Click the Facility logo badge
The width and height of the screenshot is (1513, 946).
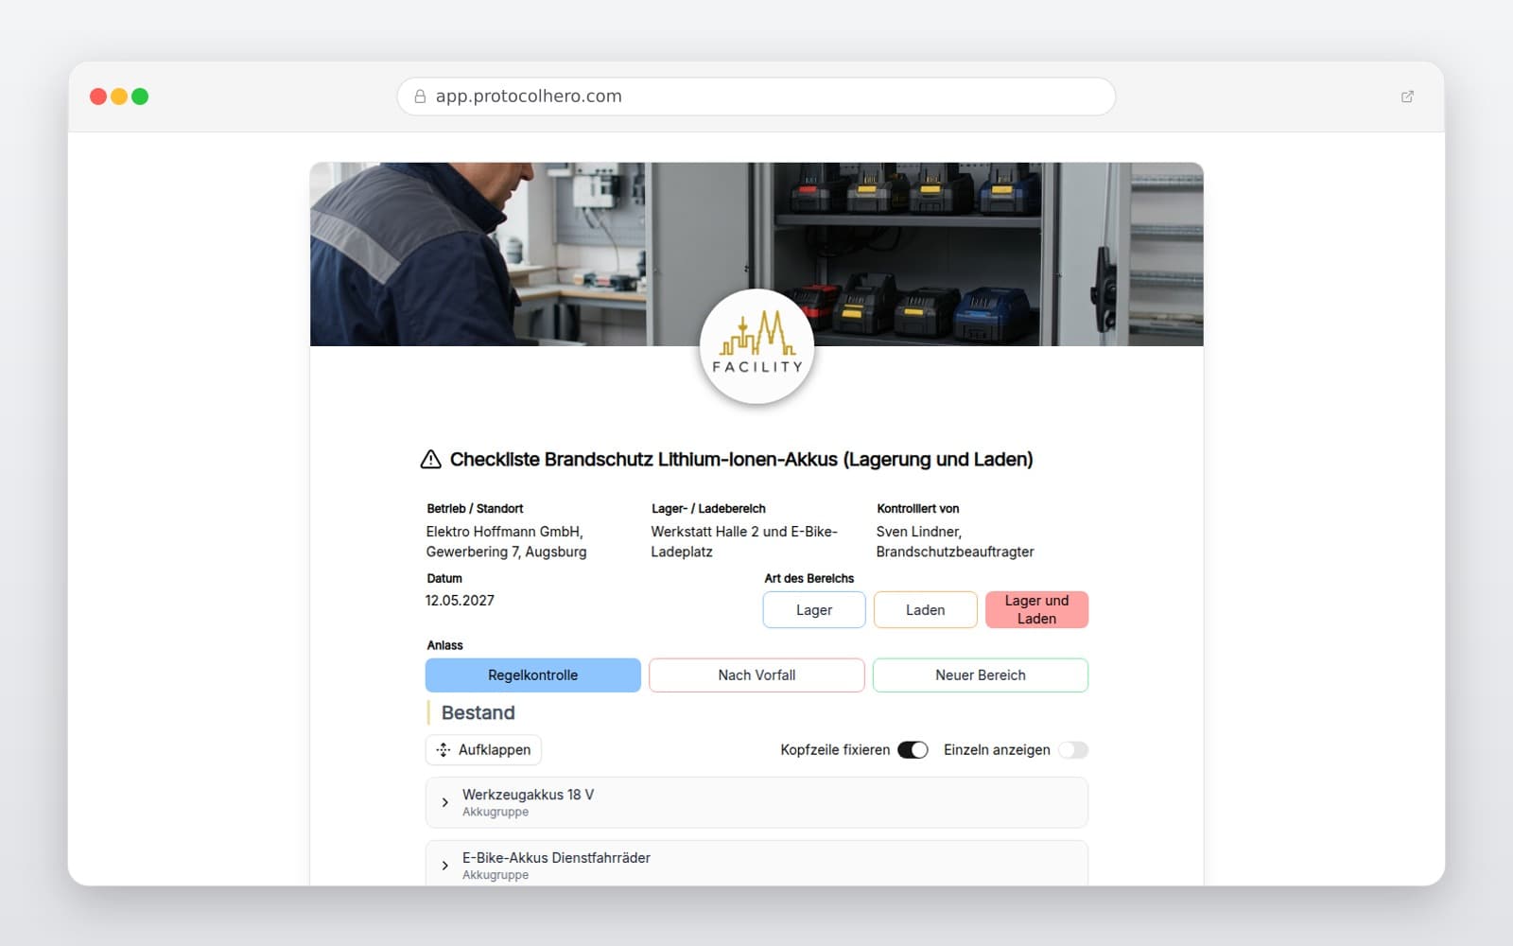pyautogui.click(x=756, y=346)
